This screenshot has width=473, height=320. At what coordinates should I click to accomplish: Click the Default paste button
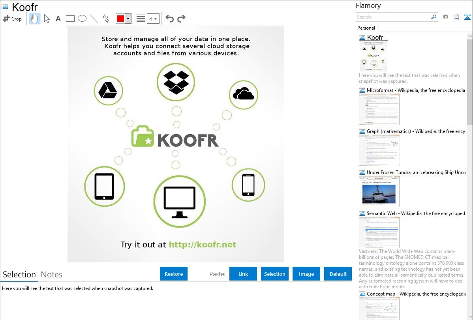pos(338,274)
